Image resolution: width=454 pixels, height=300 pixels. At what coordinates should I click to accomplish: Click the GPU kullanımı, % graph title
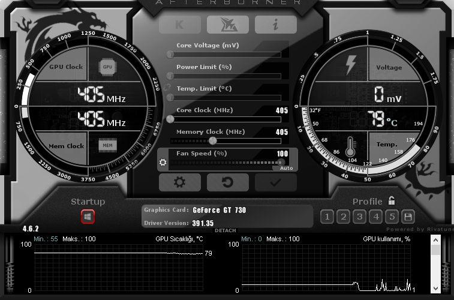tap(387, 239)
